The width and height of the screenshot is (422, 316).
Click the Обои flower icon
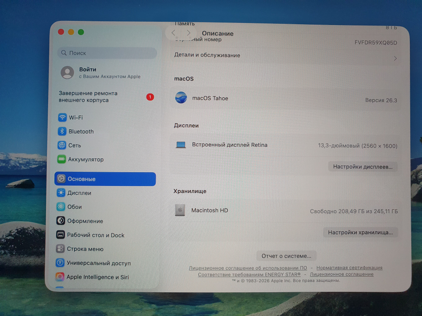click(60, 207)
